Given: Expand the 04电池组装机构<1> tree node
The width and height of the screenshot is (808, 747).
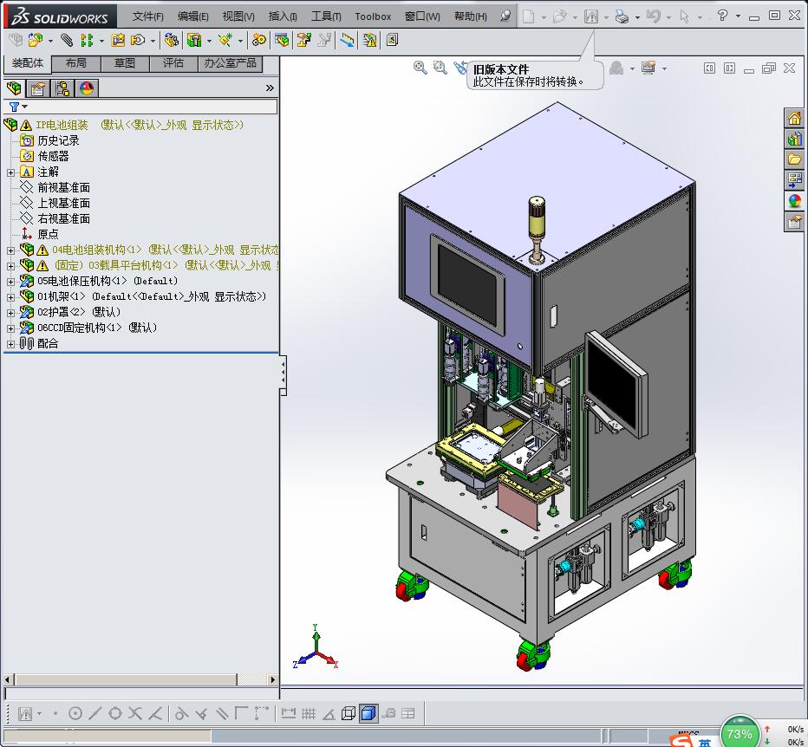Looking at the screenshot, I should tap(10, 250).
